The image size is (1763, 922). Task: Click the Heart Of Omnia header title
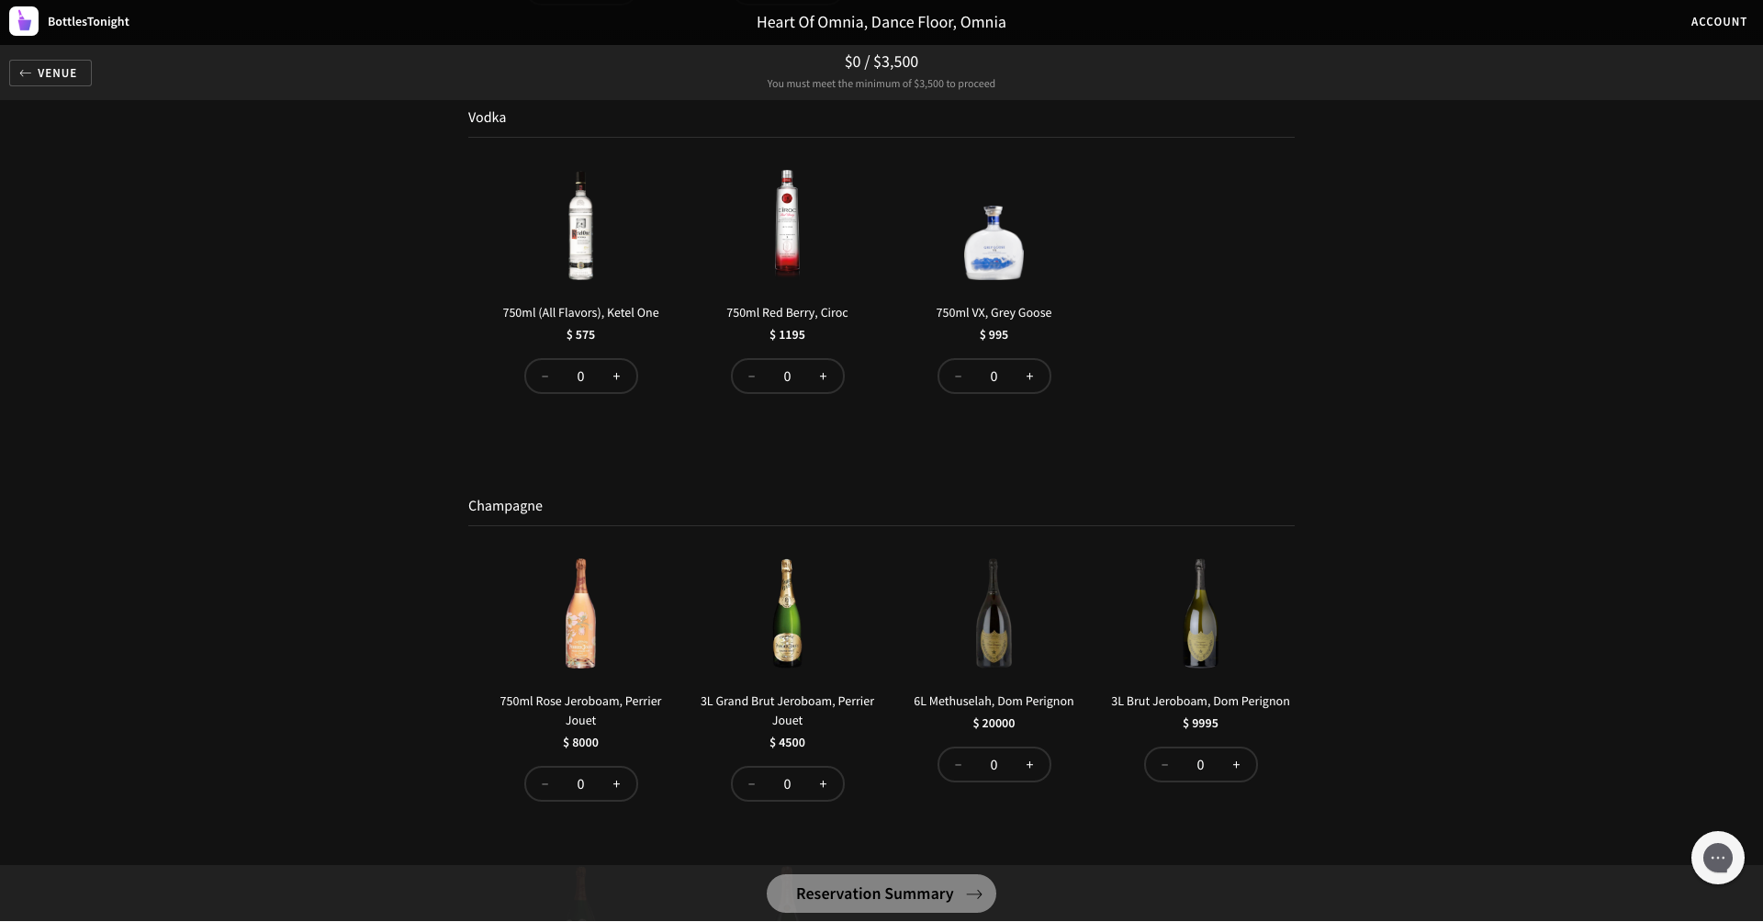[x=881, y=21]
